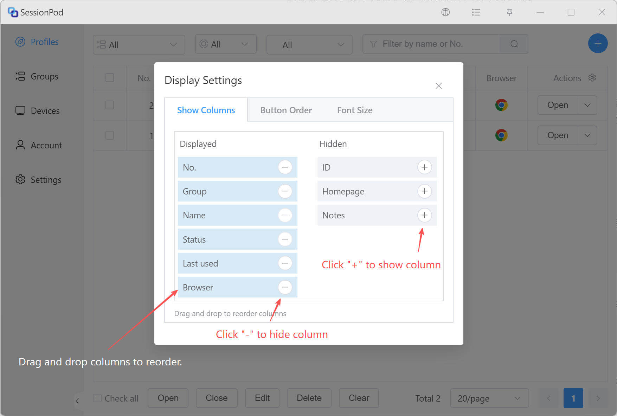The width and height of the screenshot is (617, 416).
Task: Hide the Browser column with minus
Action: 285,287
